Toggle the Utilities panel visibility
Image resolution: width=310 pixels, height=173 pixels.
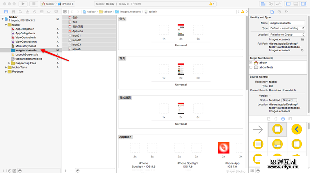304,4
